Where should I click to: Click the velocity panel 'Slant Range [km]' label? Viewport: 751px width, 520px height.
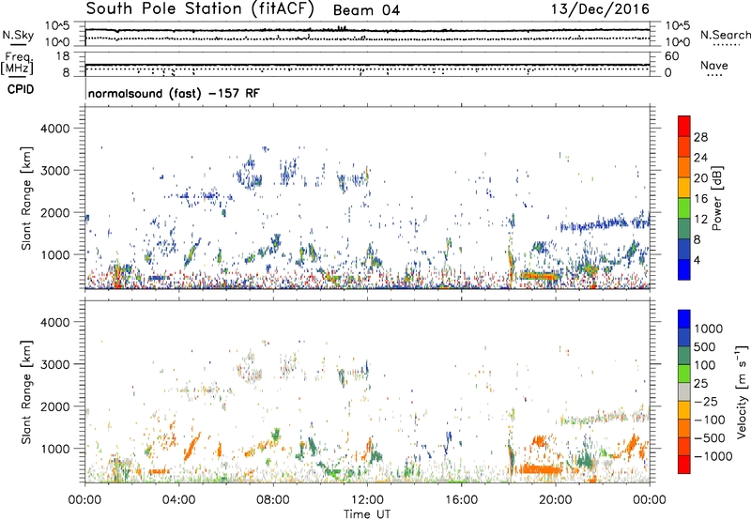coord(26,392)
